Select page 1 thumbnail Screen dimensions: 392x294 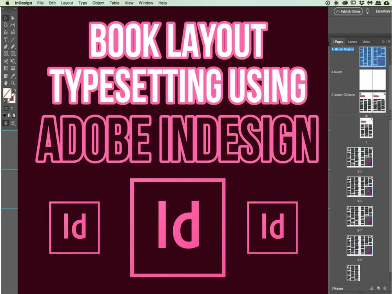(x=366, y=128)
